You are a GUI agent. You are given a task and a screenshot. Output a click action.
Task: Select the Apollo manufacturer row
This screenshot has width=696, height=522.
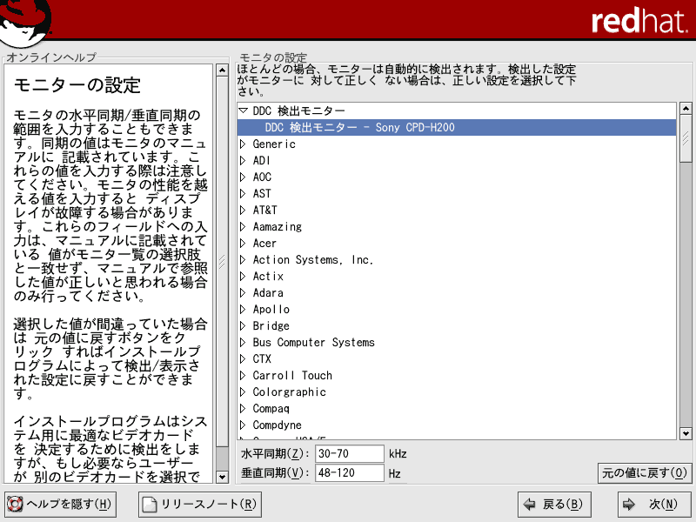[271, 310]
